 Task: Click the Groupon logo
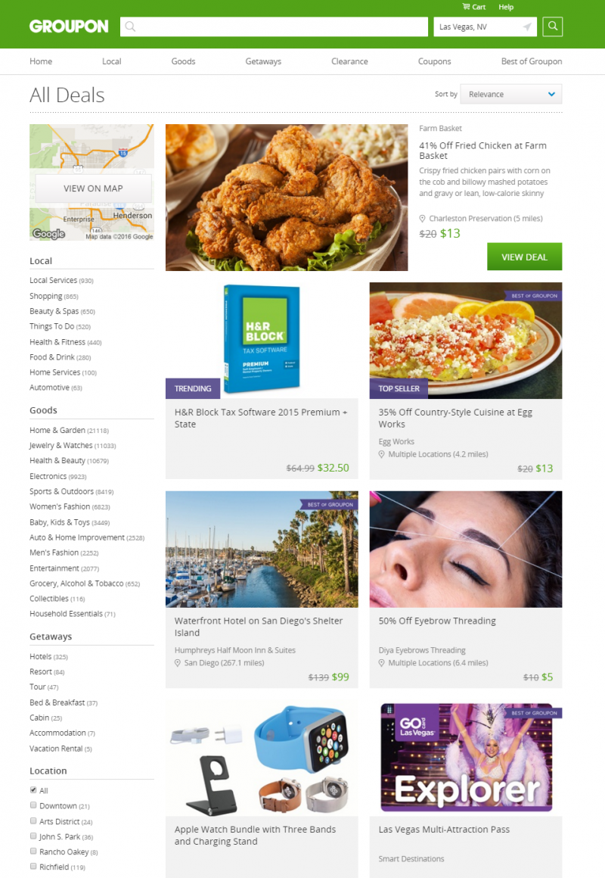point(69,26)
